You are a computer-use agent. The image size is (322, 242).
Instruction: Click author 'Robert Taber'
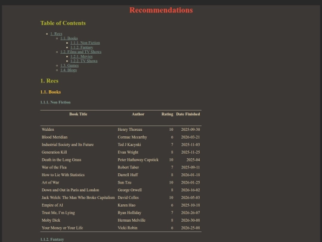tap(128, 167)
